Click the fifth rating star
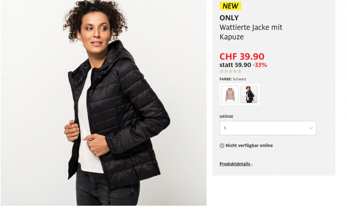Viewport: 347px width, 213px height. pos(239,71)
